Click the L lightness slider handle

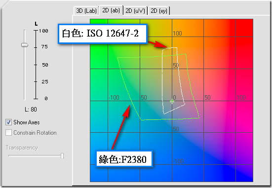coord(25,45)
